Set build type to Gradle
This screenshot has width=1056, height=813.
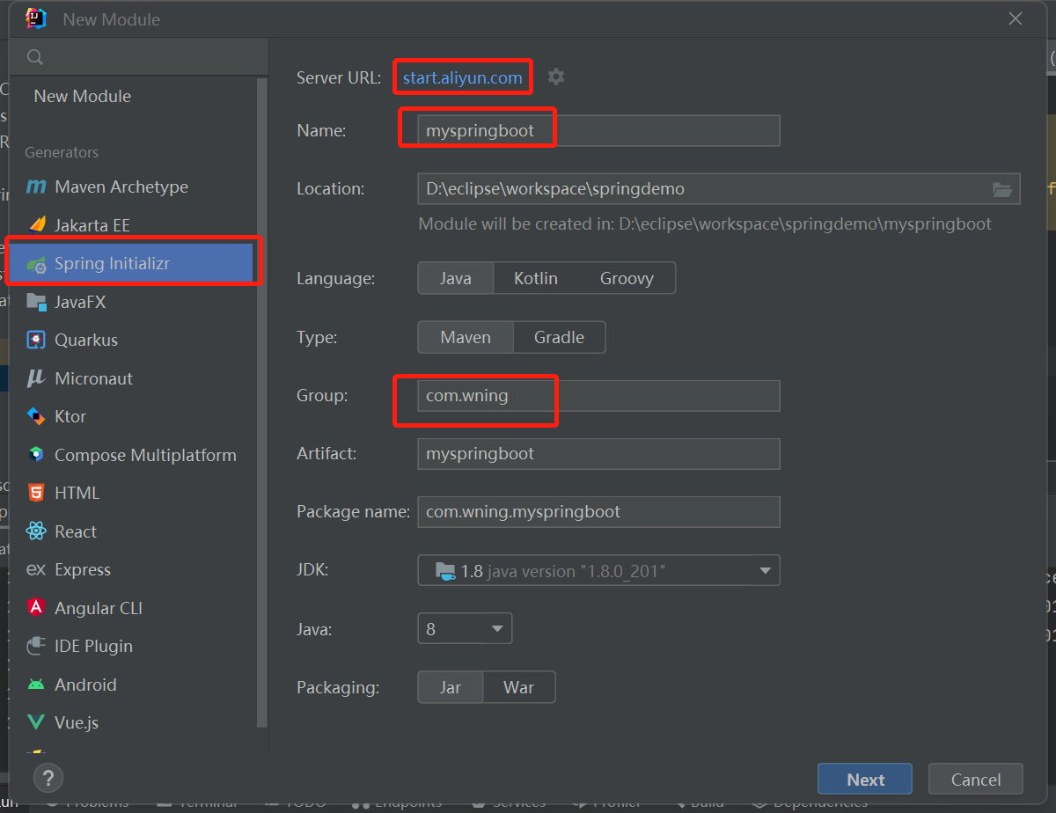(x=559, y=337)
